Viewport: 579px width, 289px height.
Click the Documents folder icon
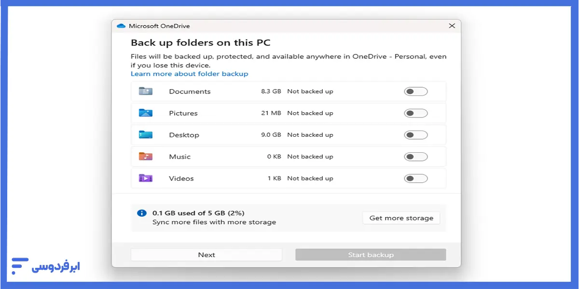click(146, 91)
